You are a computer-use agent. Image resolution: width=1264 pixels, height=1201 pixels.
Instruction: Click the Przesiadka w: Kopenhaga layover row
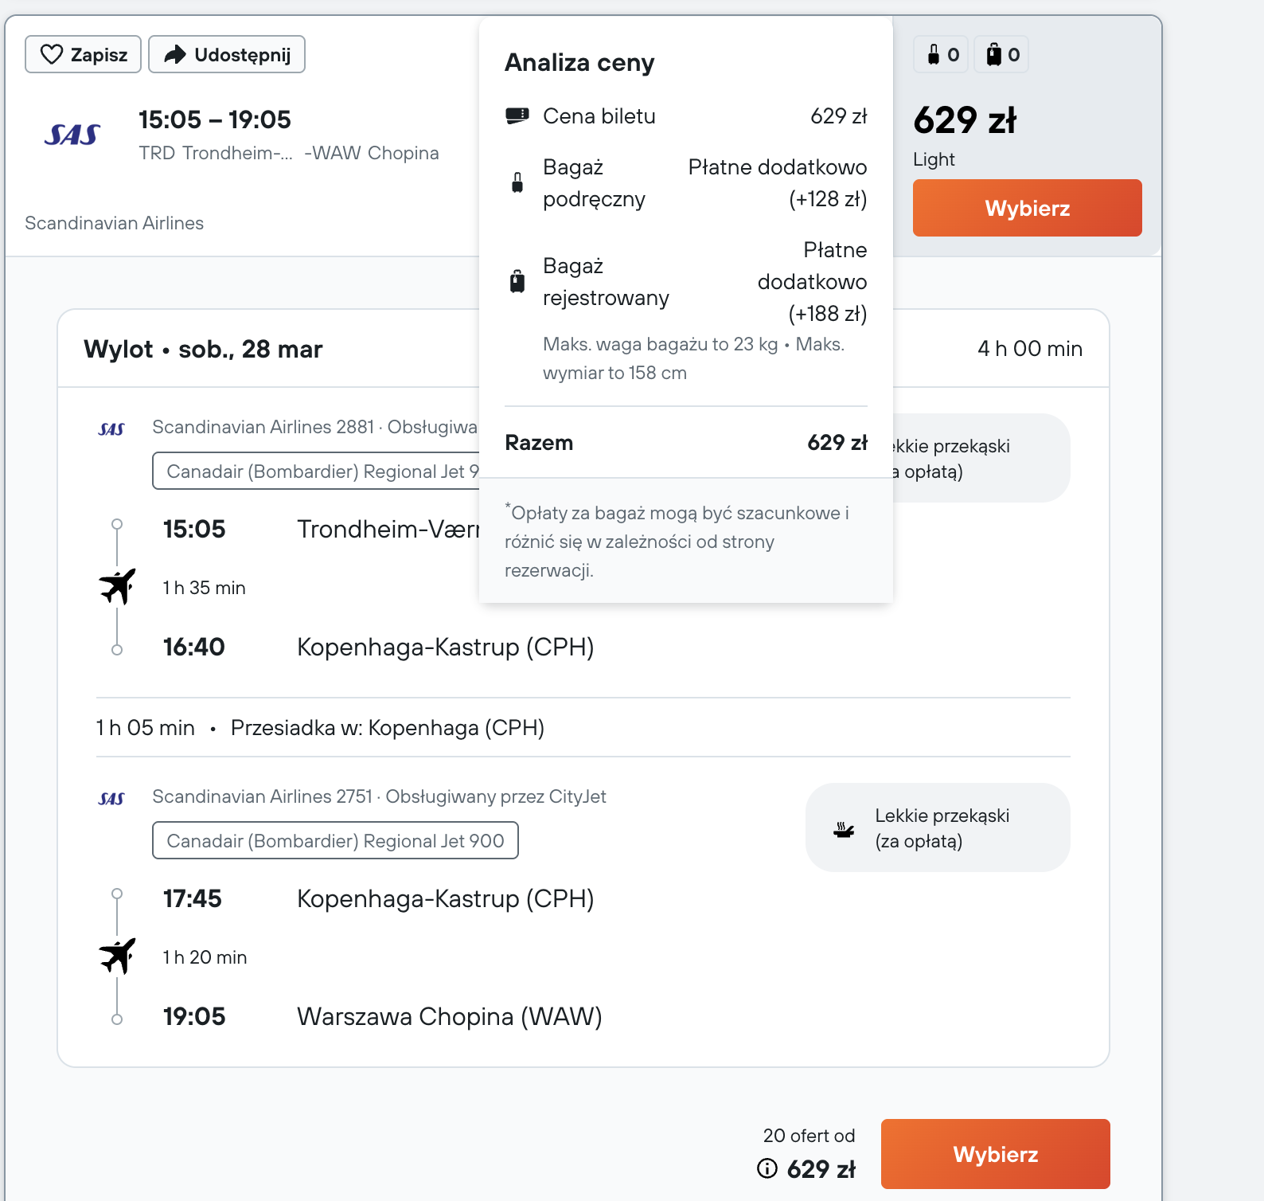[x=387, y=728]
